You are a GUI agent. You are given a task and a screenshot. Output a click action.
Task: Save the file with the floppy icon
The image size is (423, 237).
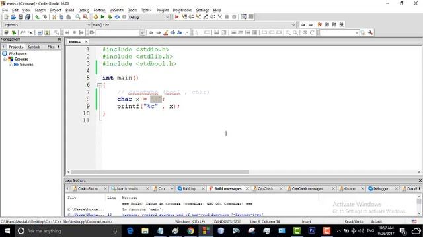click(x=20, y=17)
